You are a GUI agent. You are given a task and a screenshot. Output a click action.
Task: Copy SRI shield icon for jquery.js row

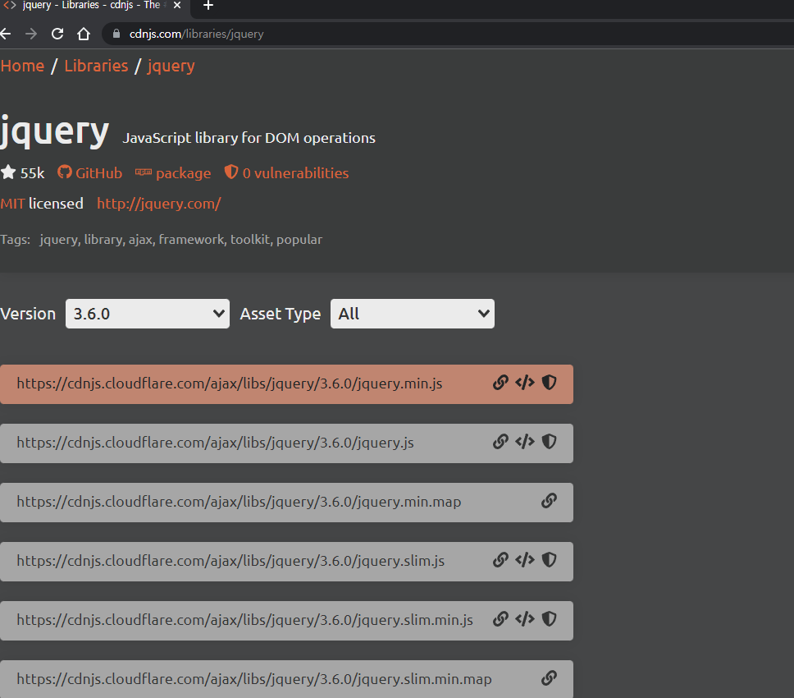pos(549,442)
